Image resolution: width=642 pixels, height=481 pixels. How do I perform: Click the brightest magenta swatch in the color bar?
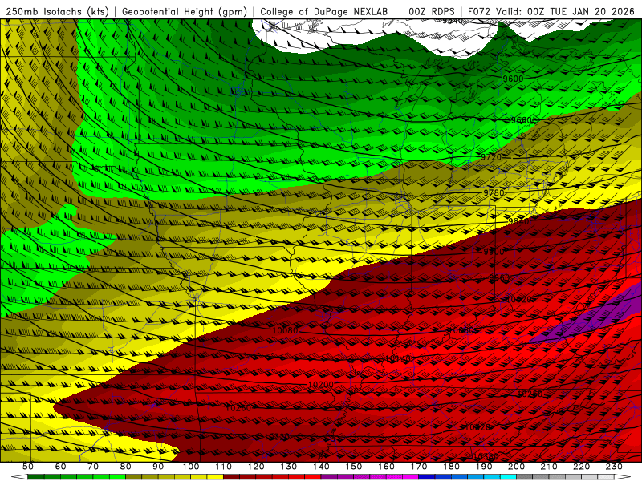[x=410, y=477]
